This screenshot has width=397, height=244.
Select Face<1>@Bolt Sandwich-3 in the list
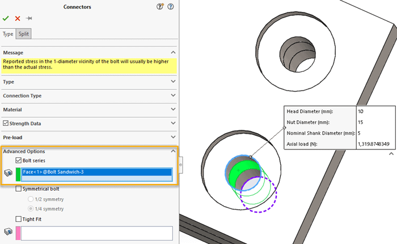pyautogui.click(x=96, y=172)
